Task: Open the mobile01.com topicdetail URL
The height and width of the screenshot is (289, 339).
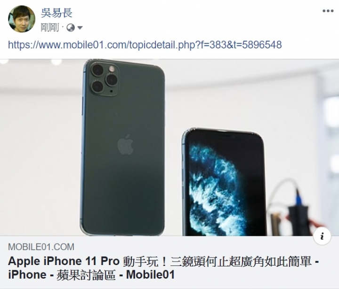Action: (145, 45)
